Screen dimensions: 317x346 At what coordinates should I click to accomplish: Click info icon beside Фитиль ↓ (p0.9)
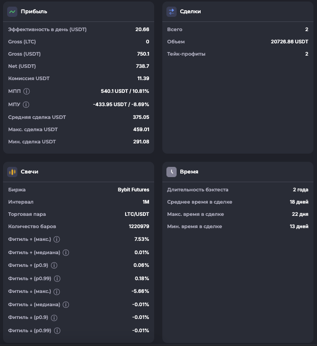pyautogui.click(x=54, y=317)
